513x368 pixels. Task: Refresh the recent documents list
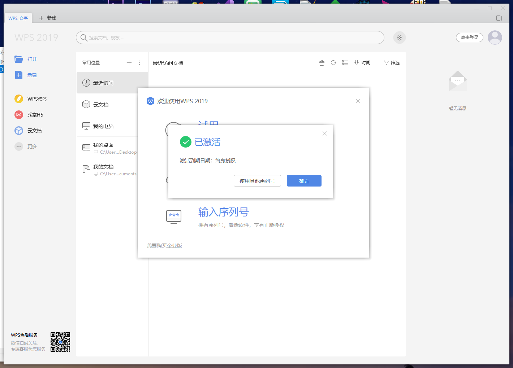(333, 63)
